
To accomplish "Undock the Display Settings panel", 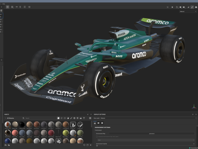I will (193, 114).
